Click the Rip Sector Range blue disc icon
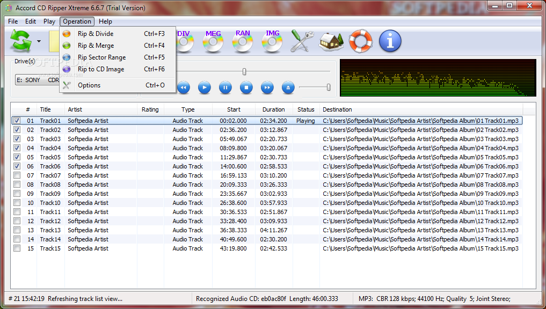The width and height of the screenshot is (546, 309). point(67,57)
